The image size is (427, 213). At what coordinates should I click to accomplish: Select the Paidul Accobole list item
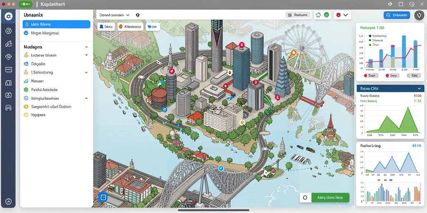[x=41, y=90]
